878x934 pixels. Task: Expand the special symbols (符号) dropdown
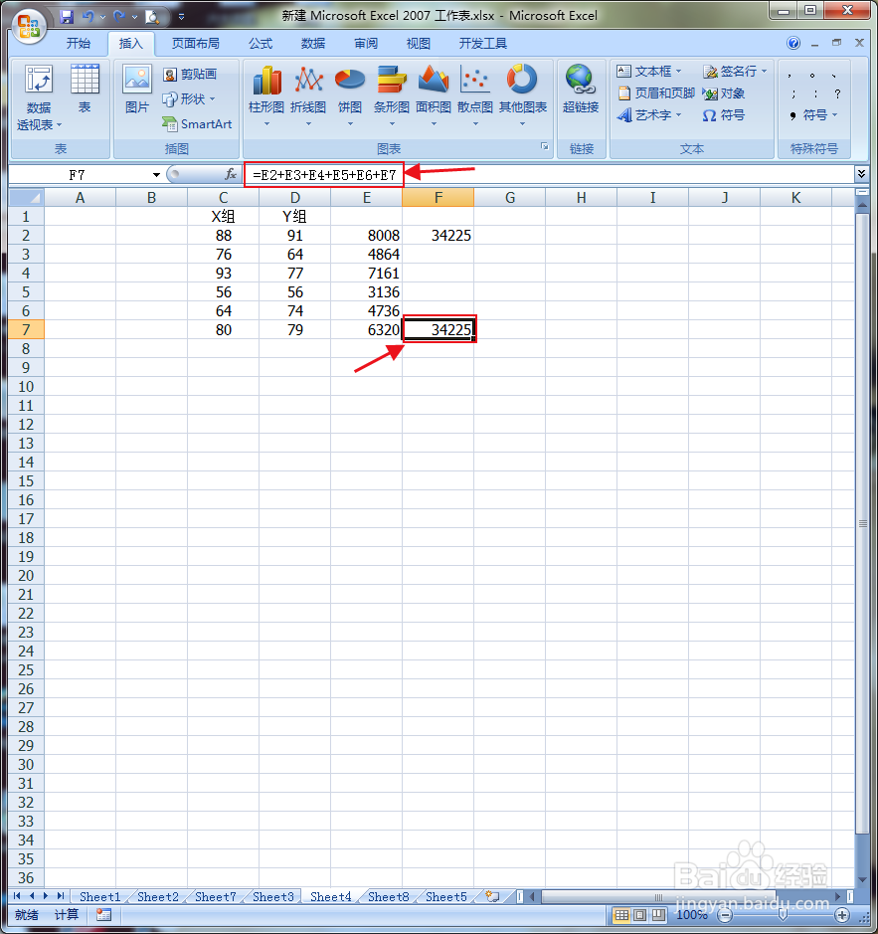pos(834,115)
